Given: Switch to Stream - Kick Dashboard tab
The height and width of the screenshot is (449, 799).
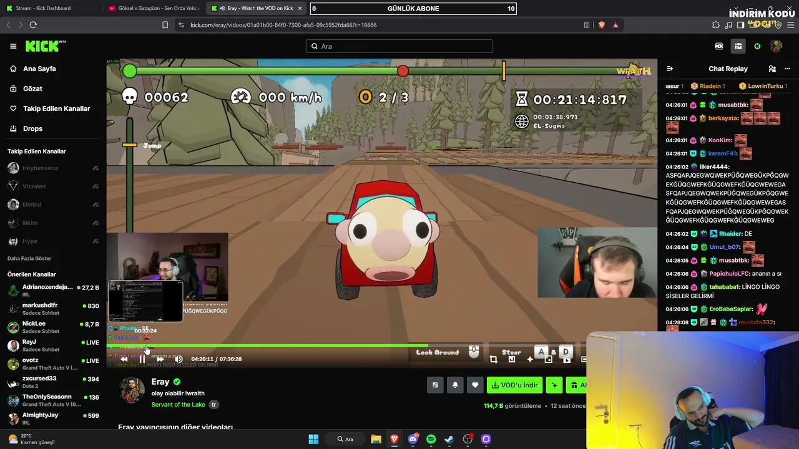Looking at the screenshot, I should point(50,9).
